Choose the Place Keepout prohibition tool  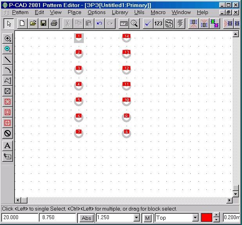tap(7, 133)
